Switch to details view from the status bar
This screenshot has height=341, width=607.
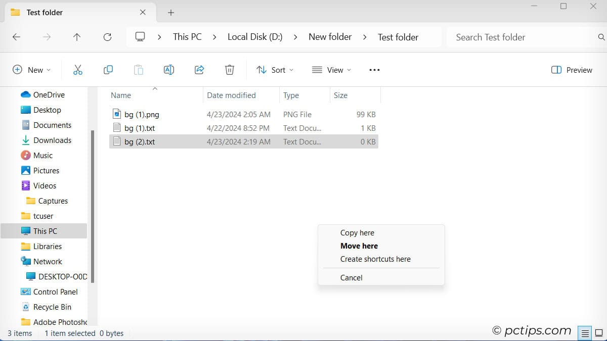585,333
